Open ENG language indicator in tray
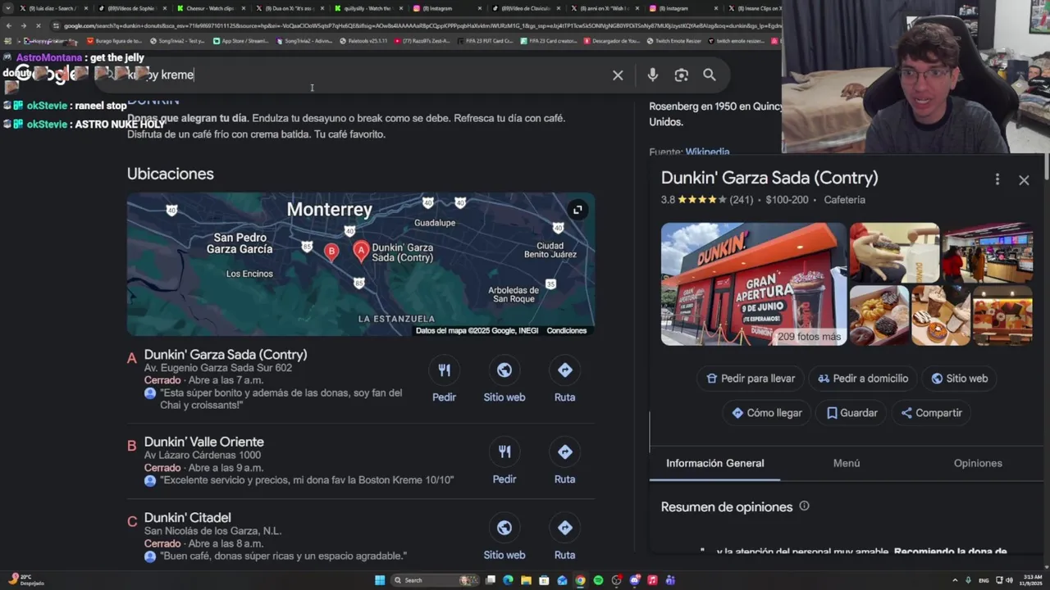The image size is (1050, 590). pos(984,580)
